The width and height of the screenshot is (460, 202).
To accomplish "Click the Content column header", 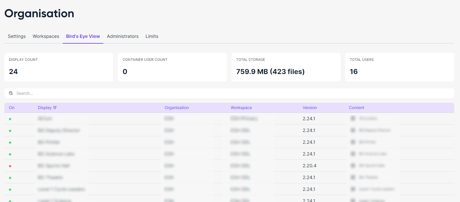I will point(356,108).
